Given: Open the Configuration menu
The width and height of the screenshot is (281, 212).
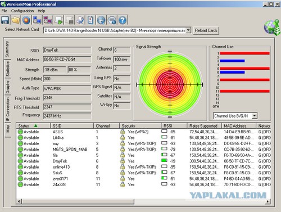Looking at the screenshot, I should [x=22, y=11].
